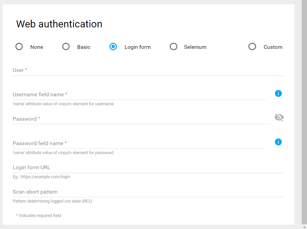This screenshot has width=307, height=229.
Task: Click the Web authentication heading
Action: point(59,24)
